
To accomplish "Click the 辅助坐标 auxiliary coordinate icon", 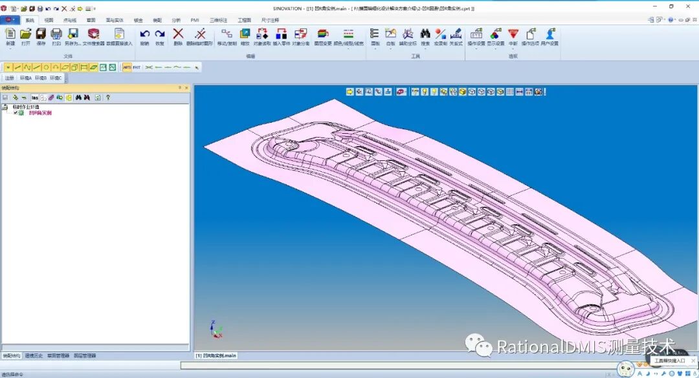I will point(408,34).
